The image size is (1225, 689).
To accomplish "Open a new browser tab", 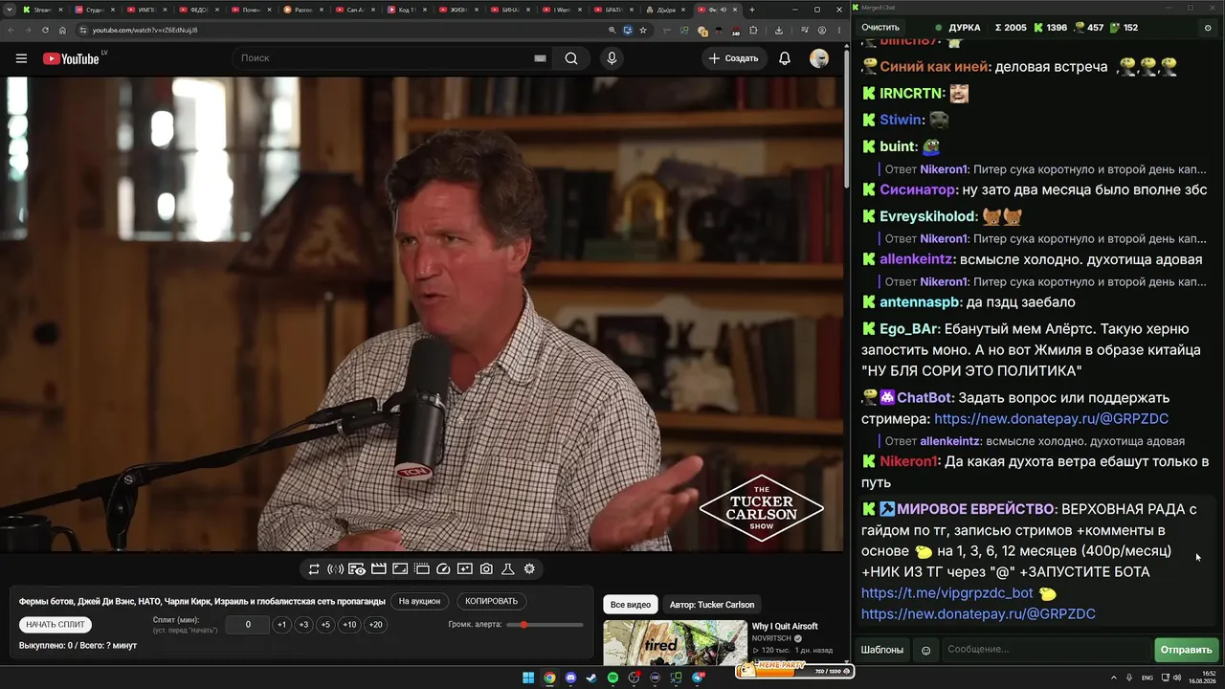I will (751, 10).
